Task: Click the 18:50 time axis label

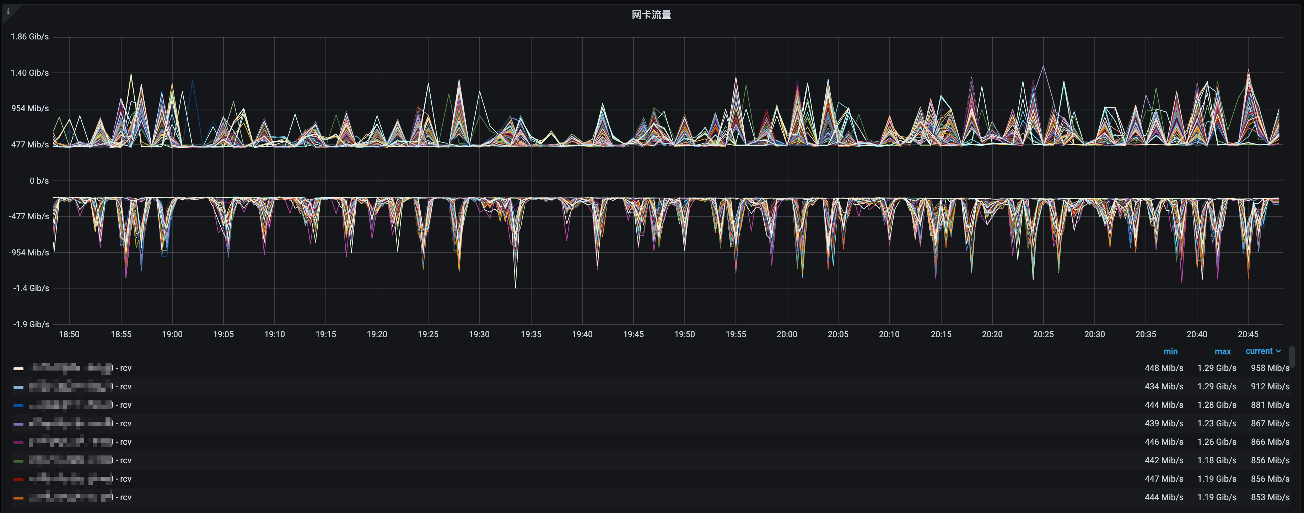Action: click(x=69, y=334)
